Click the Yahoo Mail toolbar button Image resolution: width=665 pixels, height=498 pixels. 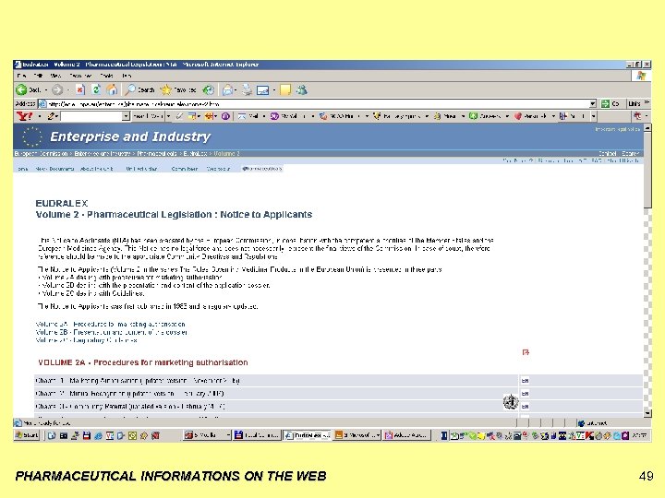click(x=248, y=116)
